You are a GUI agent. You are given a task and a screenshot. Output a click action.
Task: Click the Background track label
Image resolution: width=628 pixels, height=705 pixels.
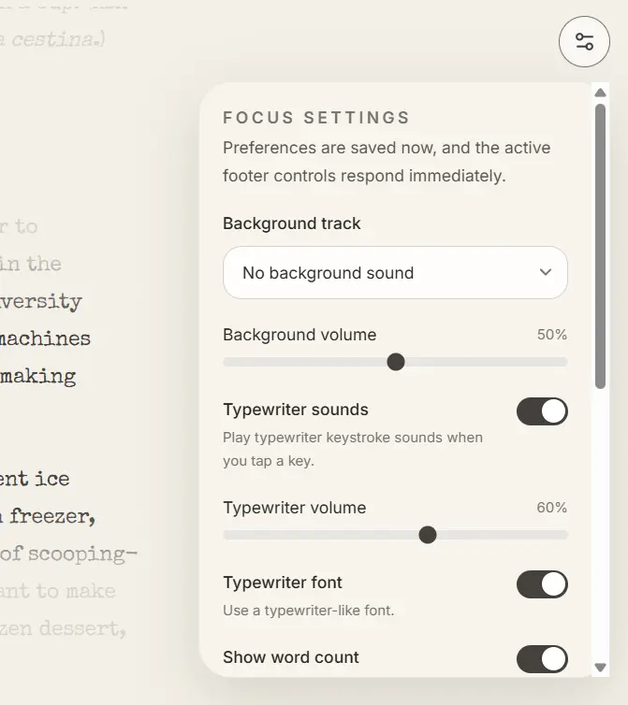(x=292, y=223)
